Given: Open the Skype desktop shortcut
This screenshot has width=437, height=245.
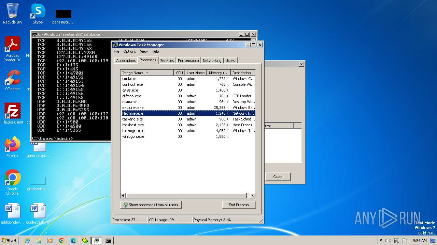Looking at the screenshot, I should coord(38,14).
